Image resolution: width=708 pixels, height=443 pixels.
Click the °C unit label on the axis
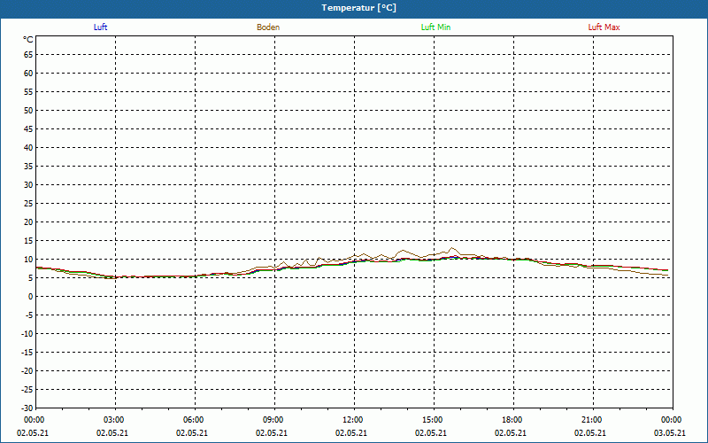28,40
